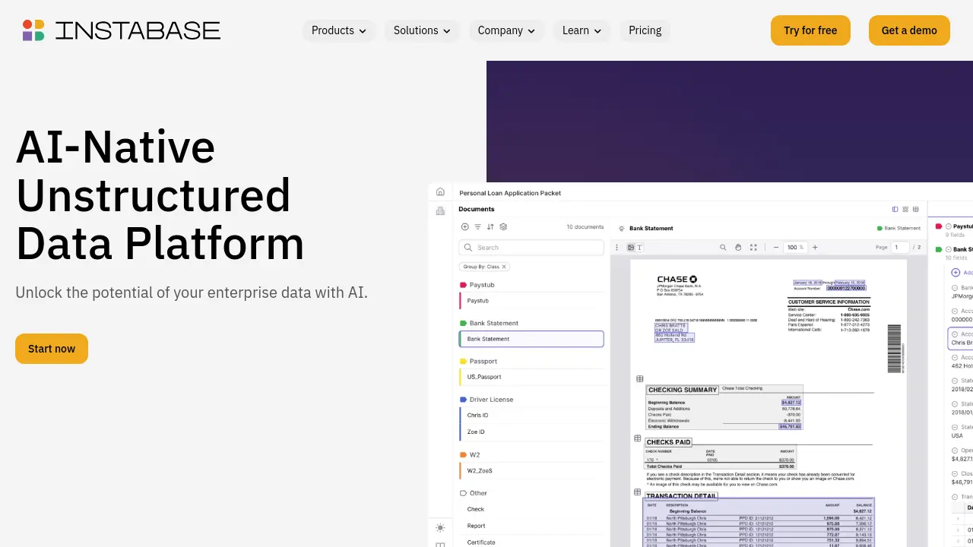Switch viewer to image mode

point(631,247)
